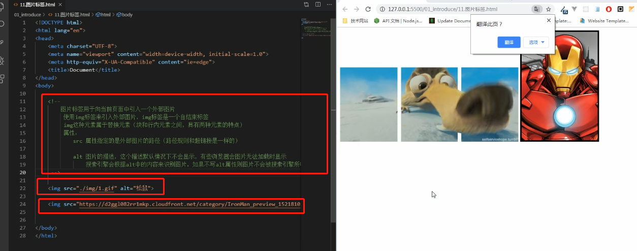Image resolution: width=637 pixels, height=251 pixels.
Task: Click the closing </html> tag on line 28
Action: coord(46,236)
